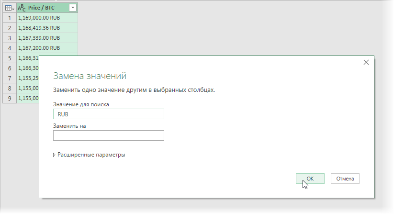Select row number 3 header

click(x=10, y=38)
